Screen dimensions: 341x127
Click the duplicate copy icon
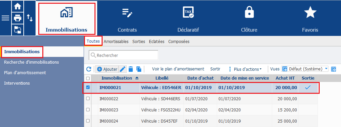click(x=139, y=69)
